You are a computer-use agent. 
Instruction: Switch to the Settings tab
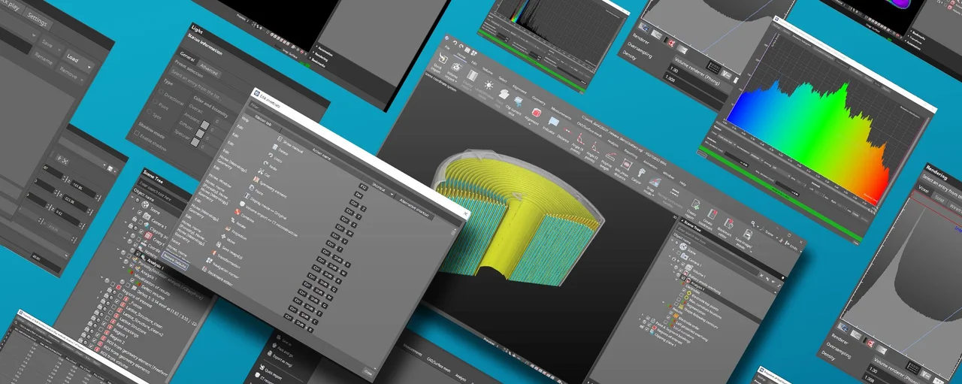pyautogui.click(x=37, y=20)
